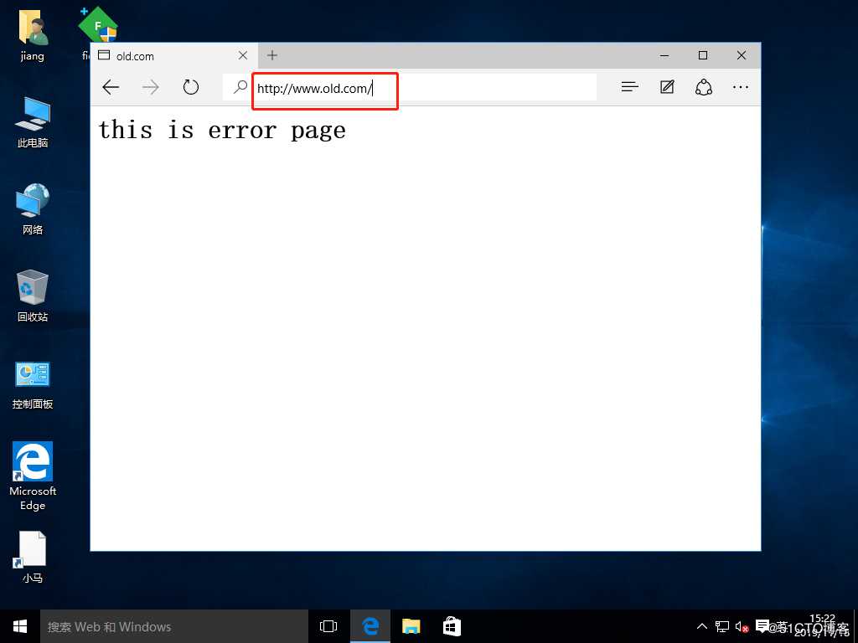Open the Windows Start menu

point(20,626)
